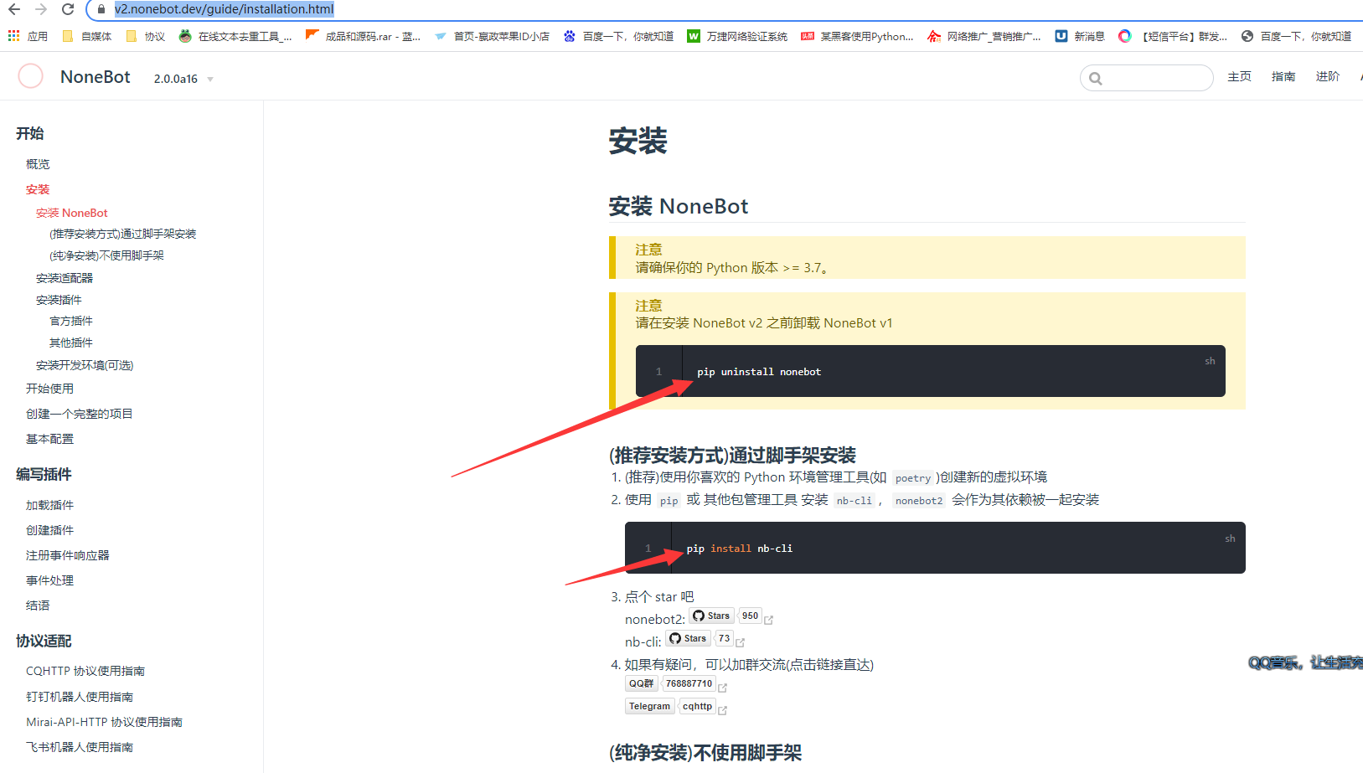Screen dimensions: 1363x773
Task: Open 飞书机器人使用指南 sidebar page
Action: tap(80, 747)
